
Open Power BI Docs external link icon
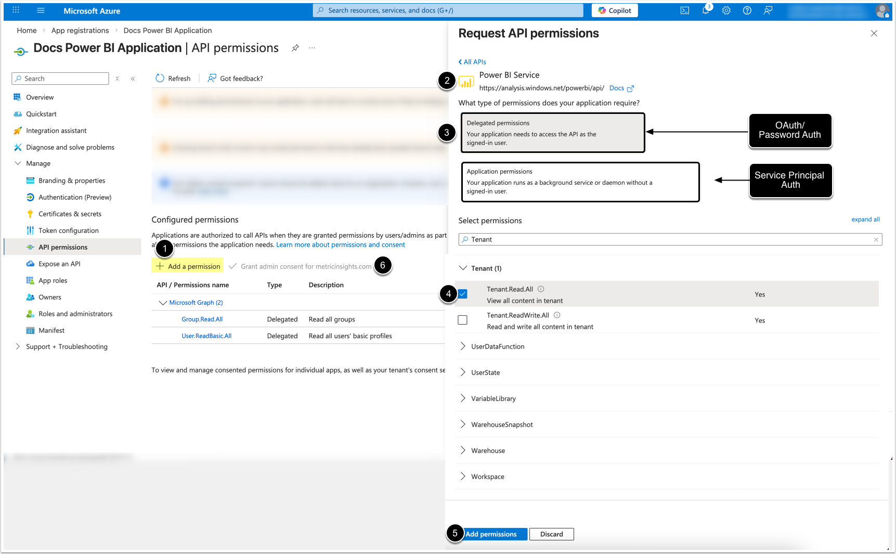[631, 88]
